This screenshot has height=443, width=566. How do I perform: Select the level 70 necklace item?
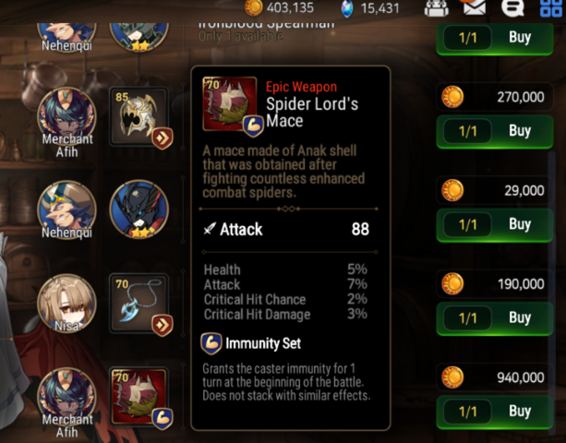click(x=139, y=303)
